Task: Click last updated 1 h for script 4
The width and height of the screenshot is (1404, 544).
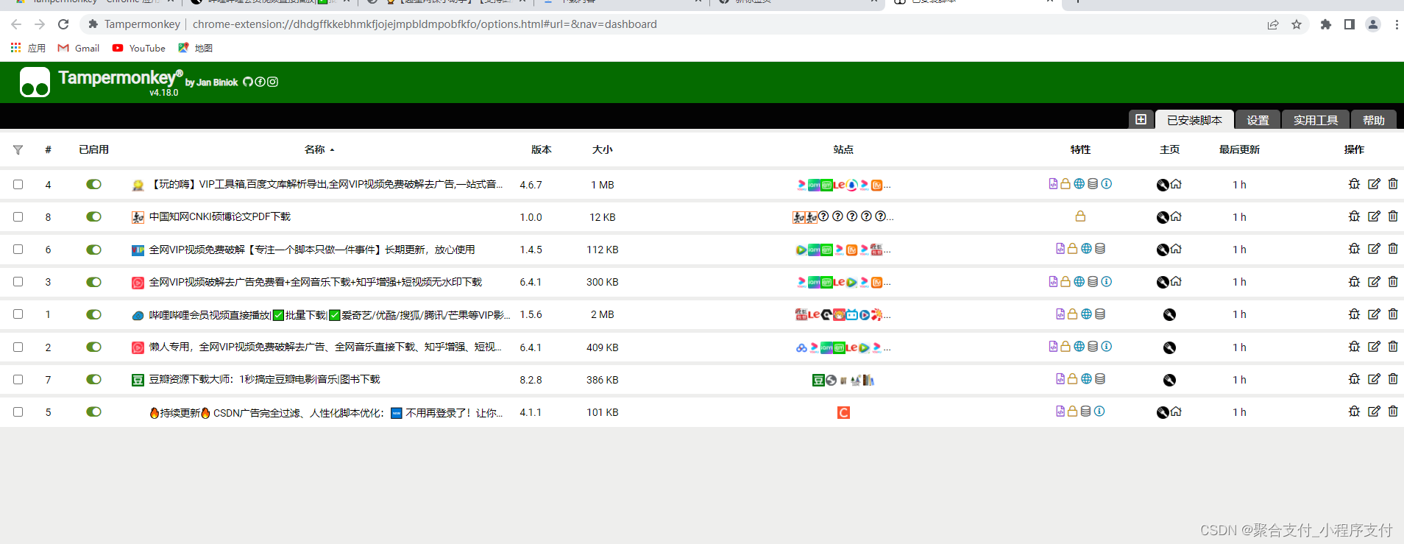Action: click(1239, 185)
